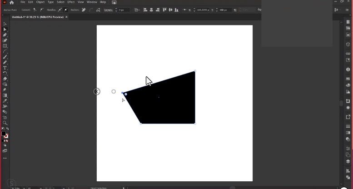
Task: Align anchors horizontally right
Action: [157, 10]
